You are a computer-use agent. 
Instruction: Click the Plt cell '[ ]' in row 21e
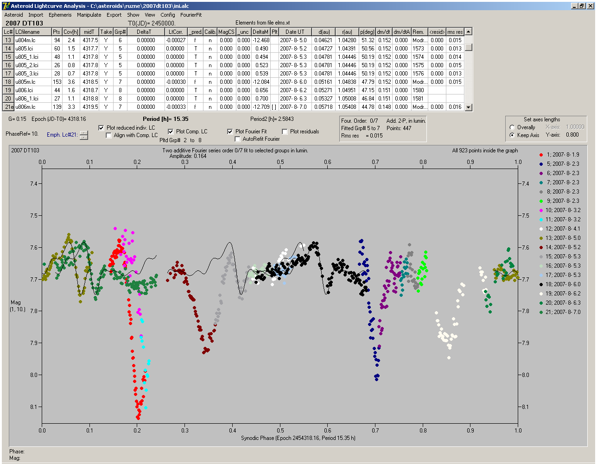pos(274,107)
